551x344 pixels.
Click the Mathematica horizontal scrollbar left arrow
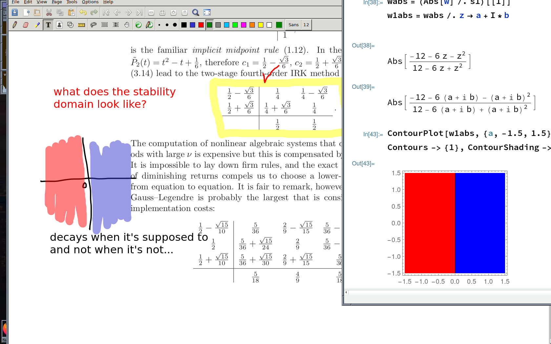346,292
